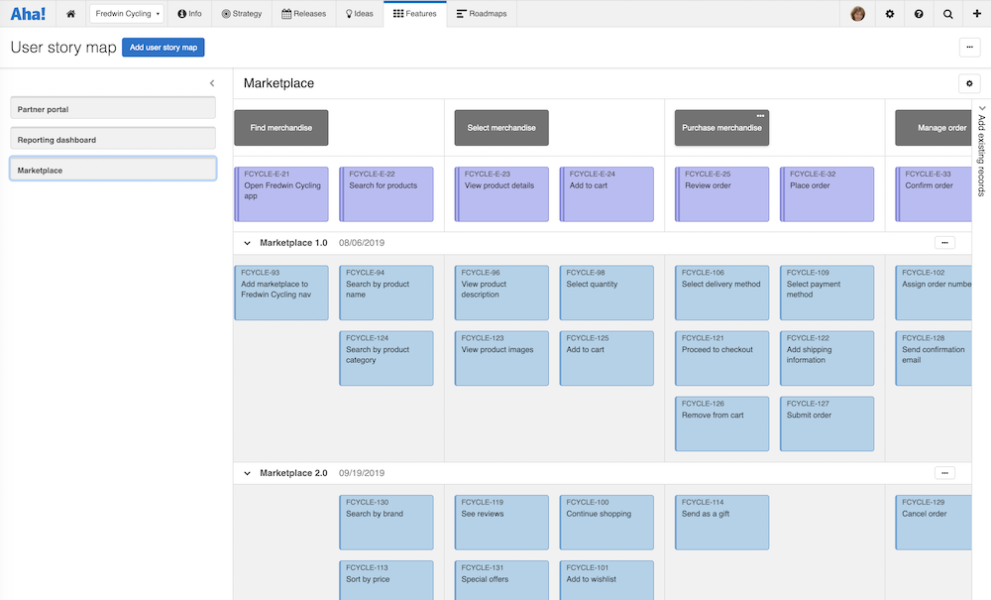Select the Features tab
Screen dimensions: 991x600
tap(415, 14)
